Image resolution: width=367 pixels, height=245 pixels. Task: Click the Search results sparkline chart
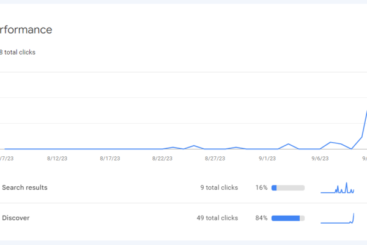[x=338, y=187]
